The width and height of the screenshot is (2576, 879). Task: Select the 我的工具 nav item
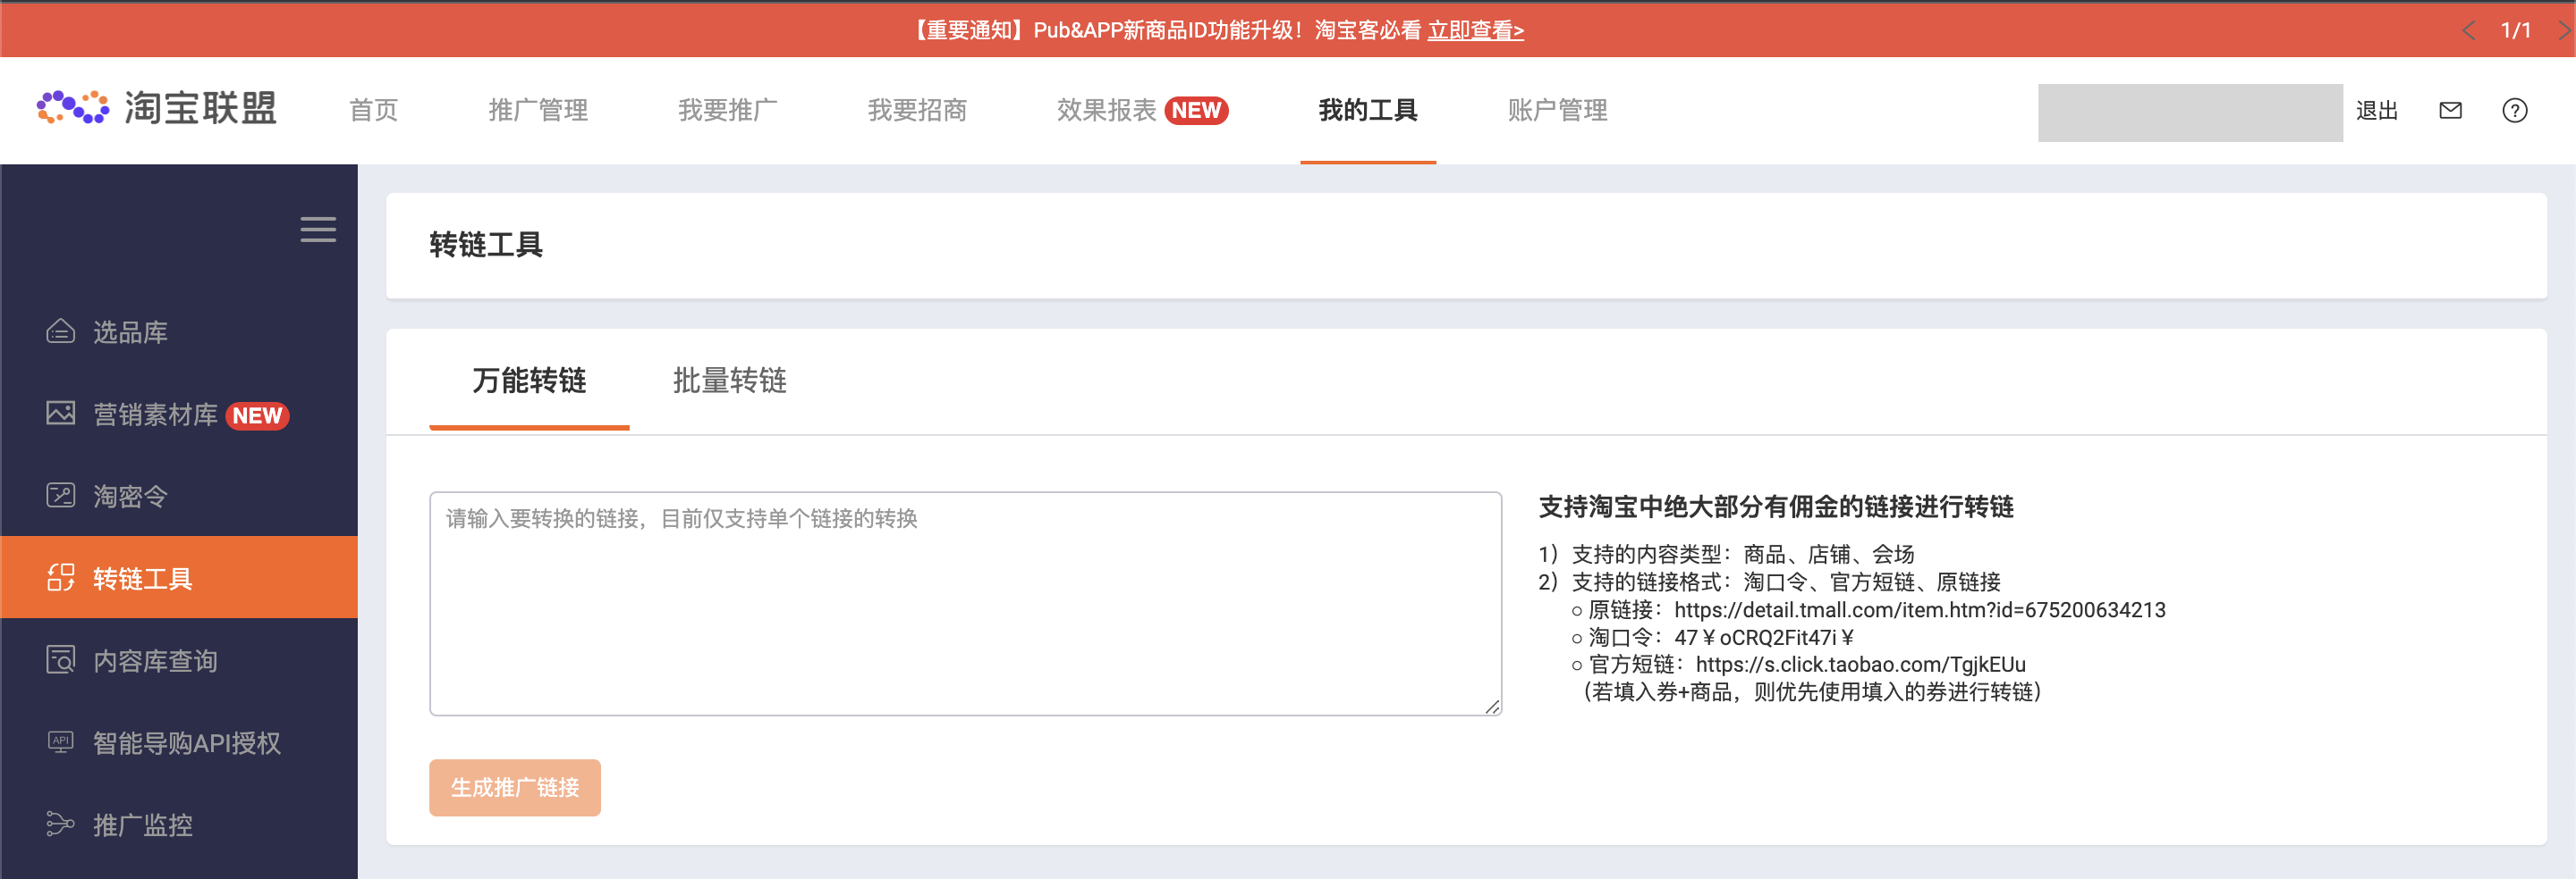pyautogui.click(x=1368, y=111)
